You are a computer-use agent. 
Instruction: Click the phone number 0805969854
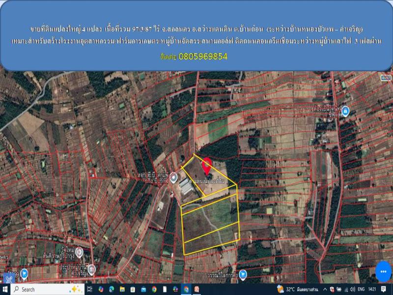click(x=203, y=57)
